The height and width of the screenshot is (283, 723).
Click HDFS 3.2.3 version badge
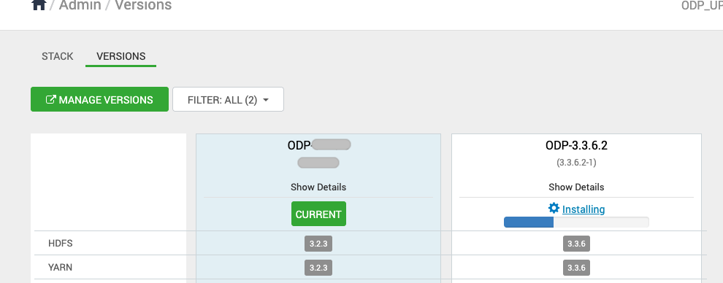[318, 244]
